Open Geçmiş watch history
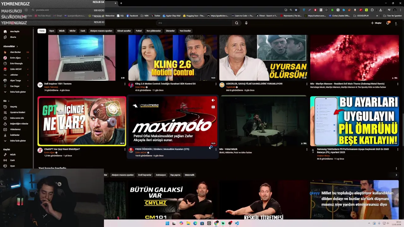 coord(14,107)
